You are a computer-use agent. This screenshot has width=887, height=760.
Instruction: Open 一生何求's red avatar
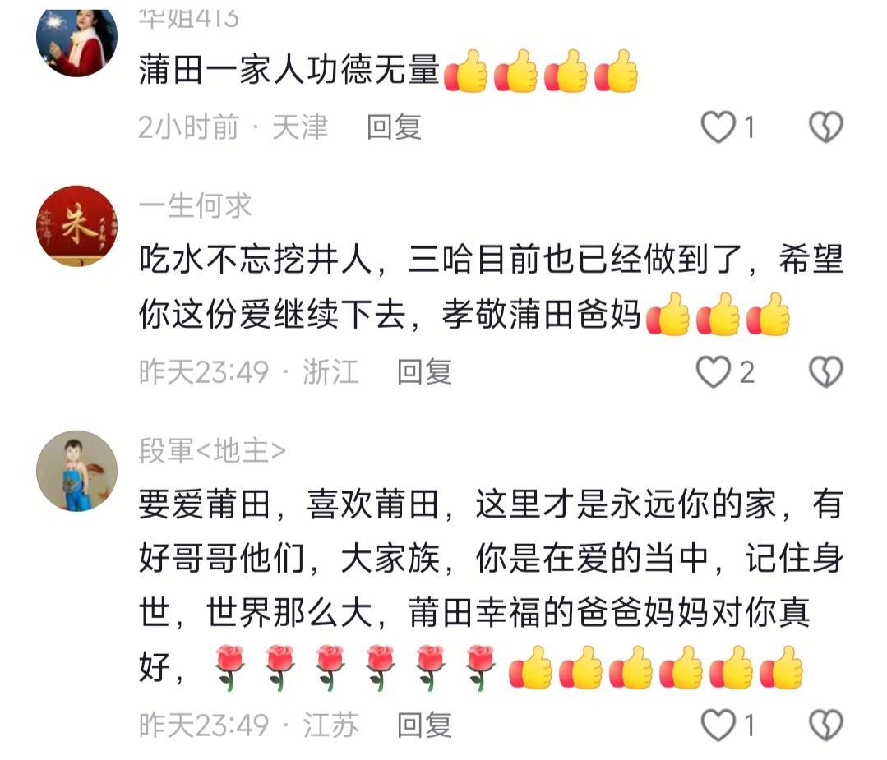click(77, 226)
